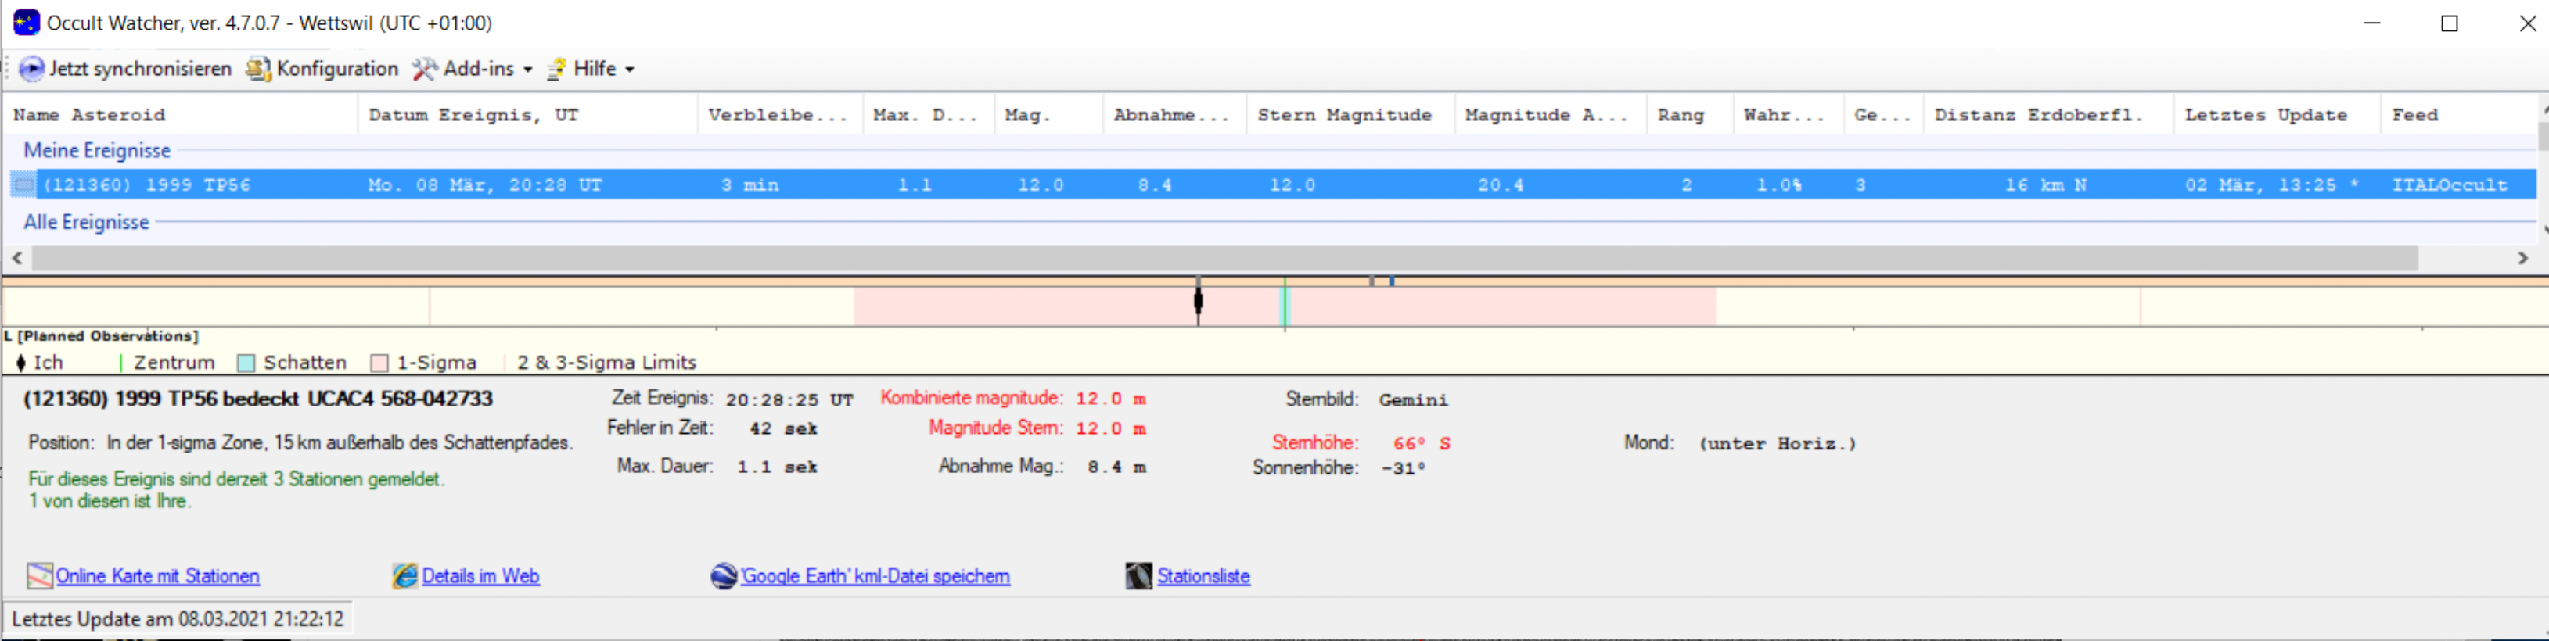Click the Schatten cyan legend swatch
Screen dimensions: 2549x641
tap(246, 363)
